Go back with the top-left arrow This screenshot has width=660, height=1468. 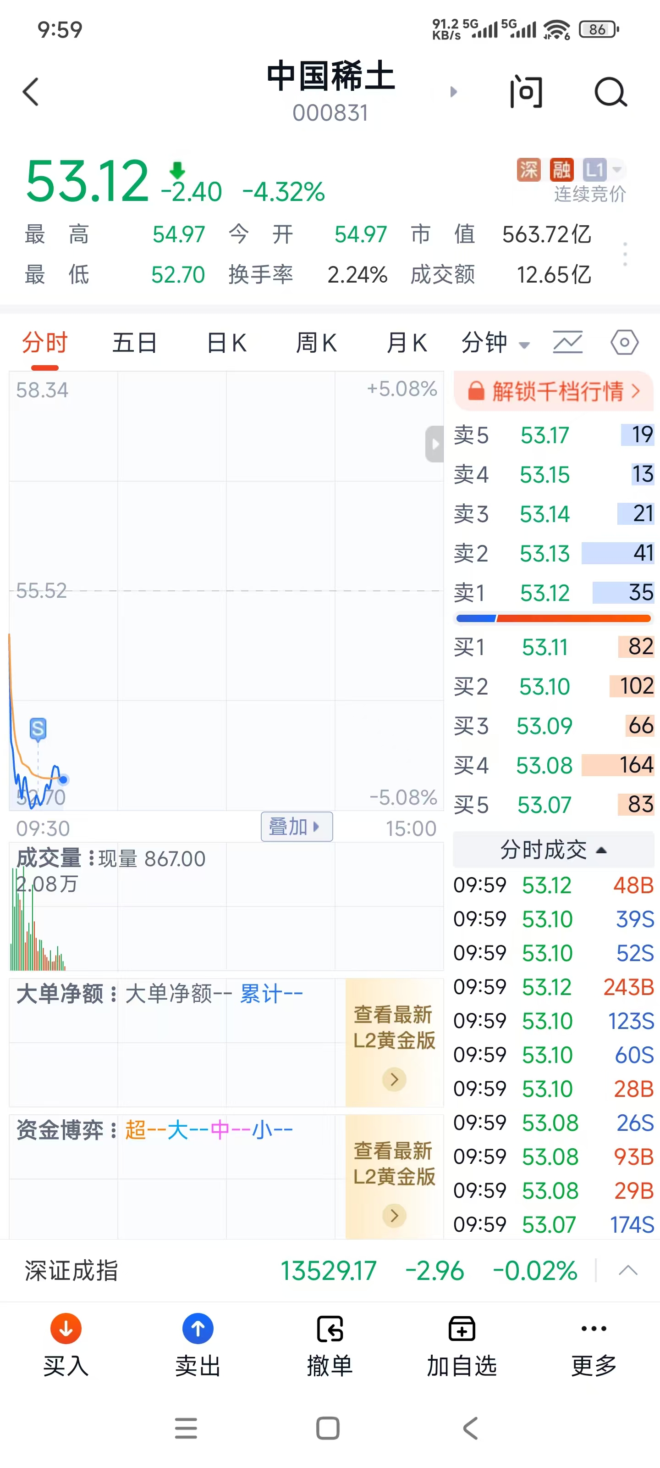tap(31, 92)
